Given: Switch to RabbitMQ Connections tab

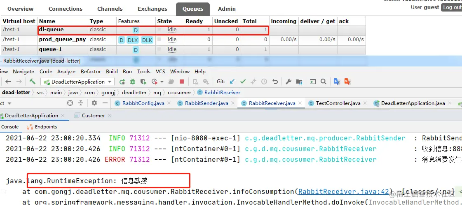Looking at the screenshot, I should click(x=66, y=9).
